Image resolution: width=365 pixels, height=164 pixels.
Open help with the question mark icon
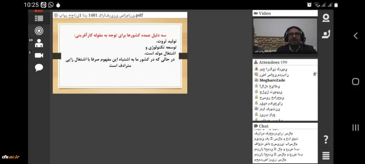pos(326,140)
